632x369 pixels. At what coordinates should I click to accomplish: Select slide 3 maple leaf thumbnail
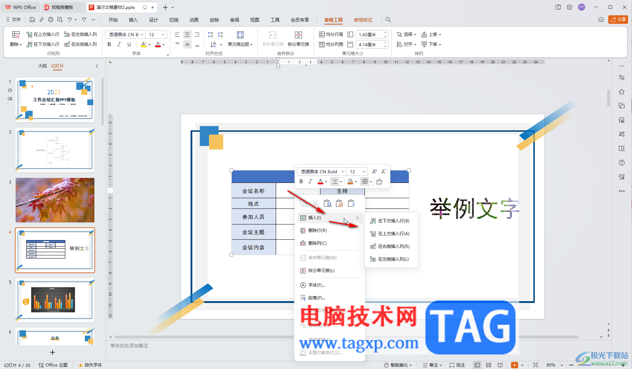[x=55, y=200]
